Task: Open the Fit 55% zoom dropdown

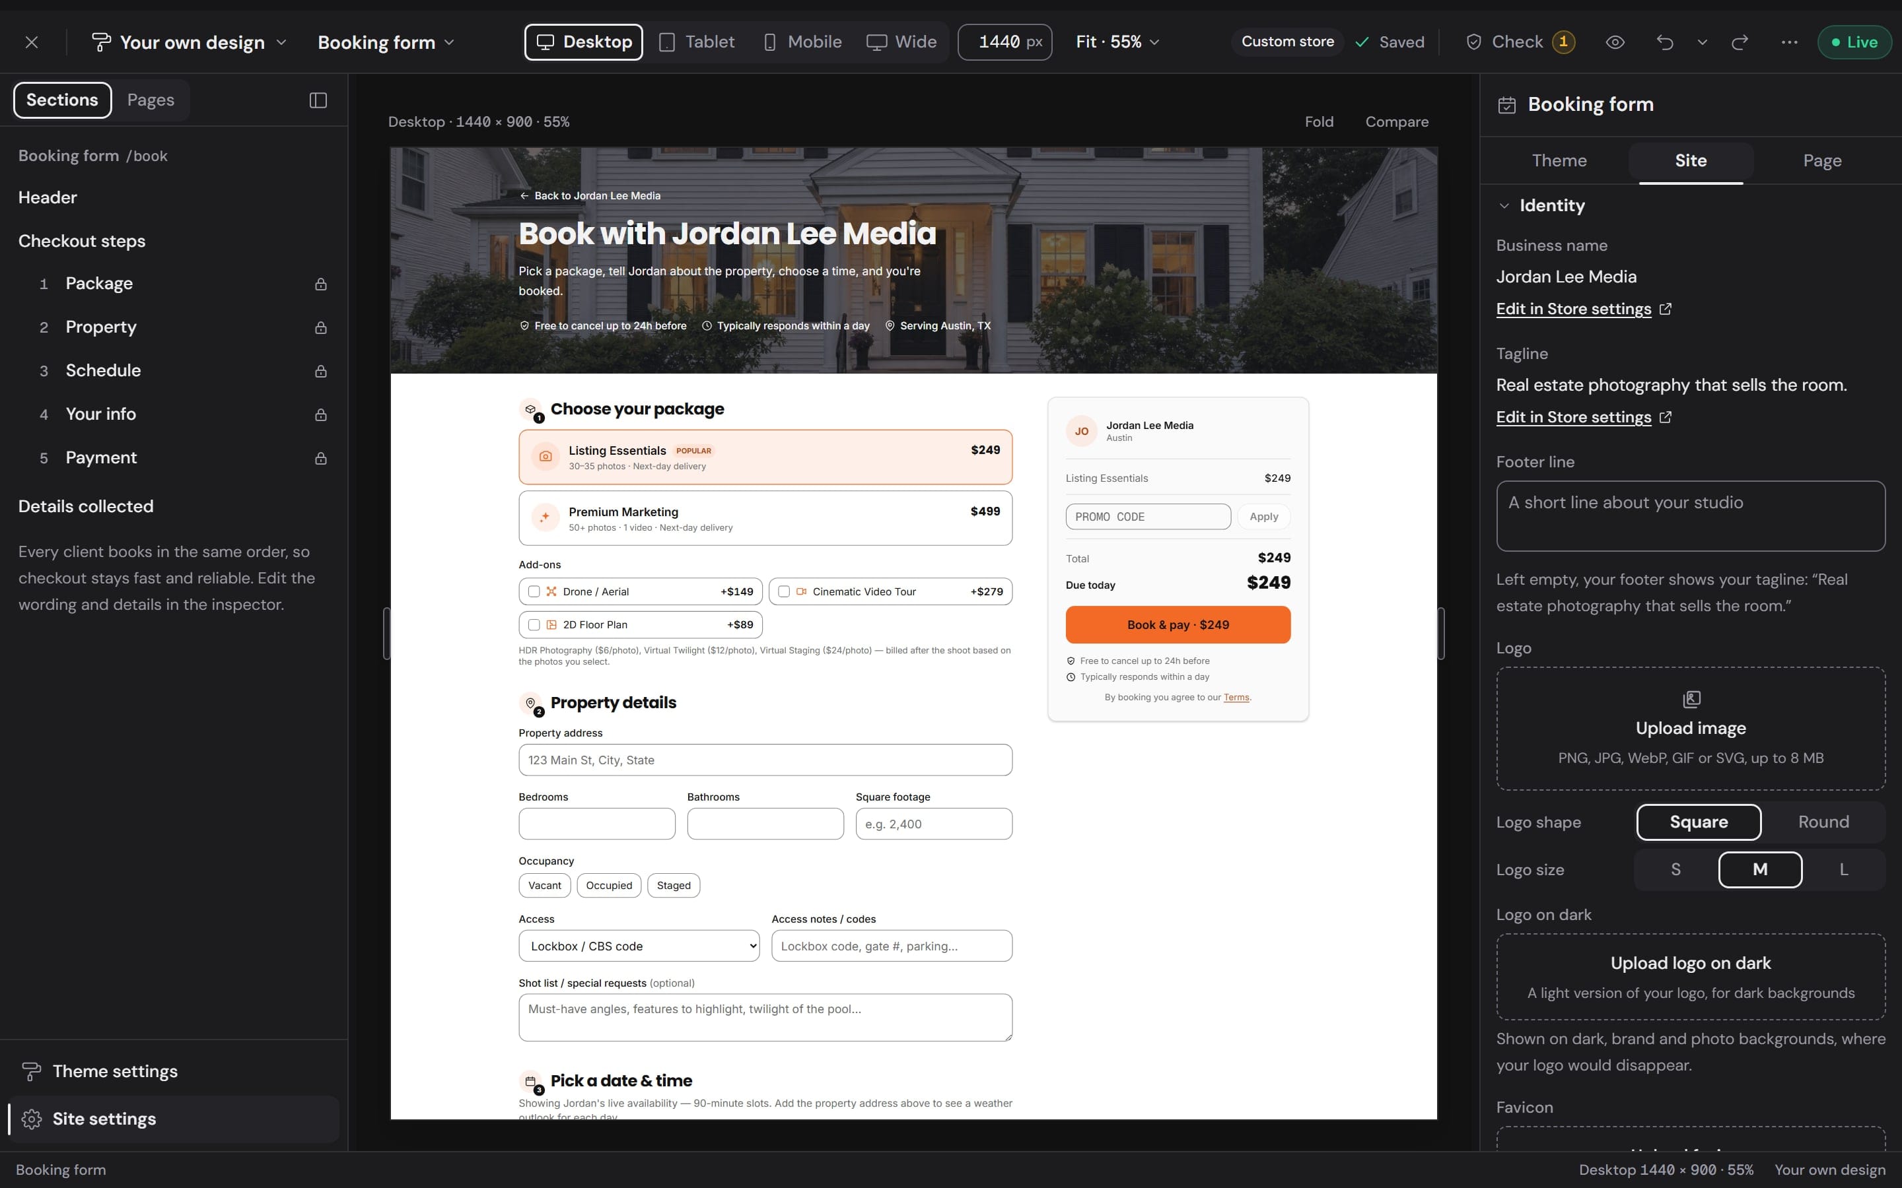Action: pos(1117,42)
